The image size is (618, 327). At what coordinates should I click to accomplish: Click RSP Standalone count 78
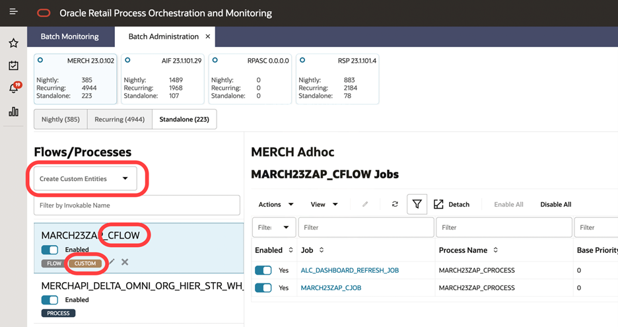347,95
